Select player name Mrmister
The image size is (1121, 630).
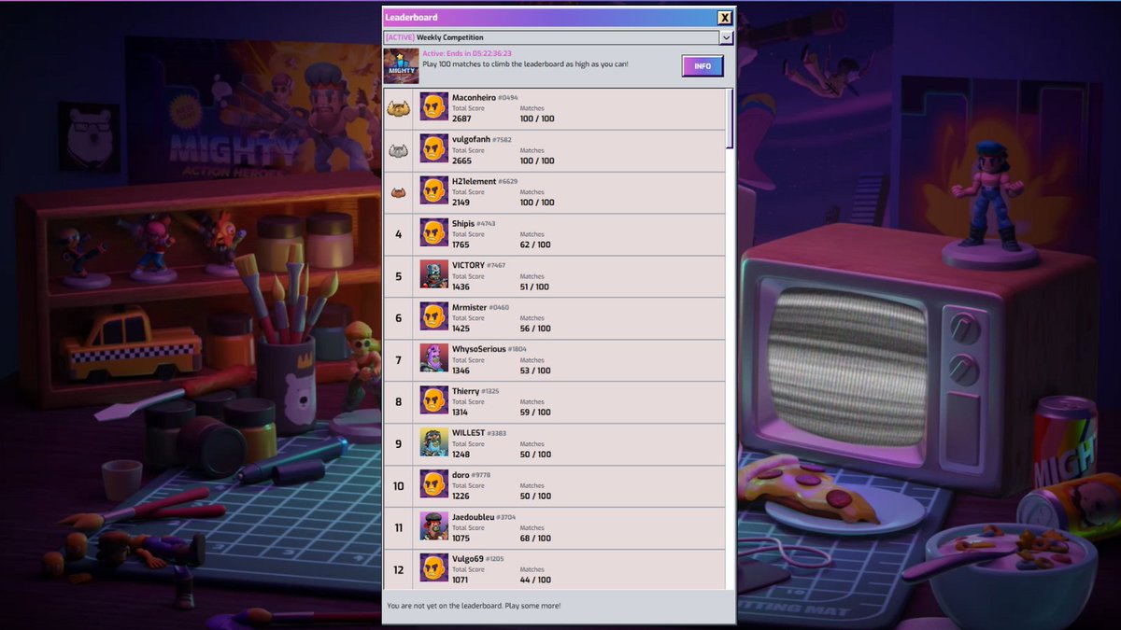(x=469, y=307)
